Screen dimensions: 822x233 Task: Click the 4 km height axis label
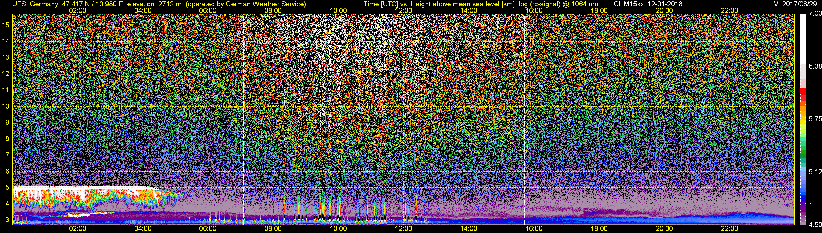pos(8,203)
